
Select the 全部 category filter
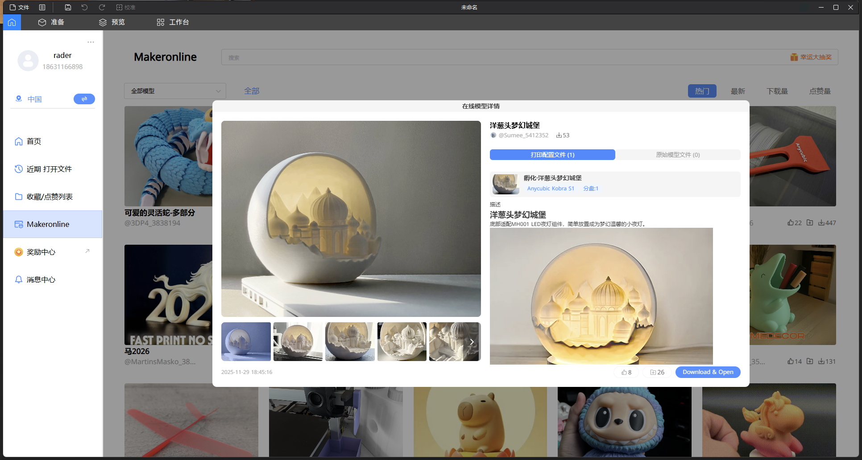point(252,91)
